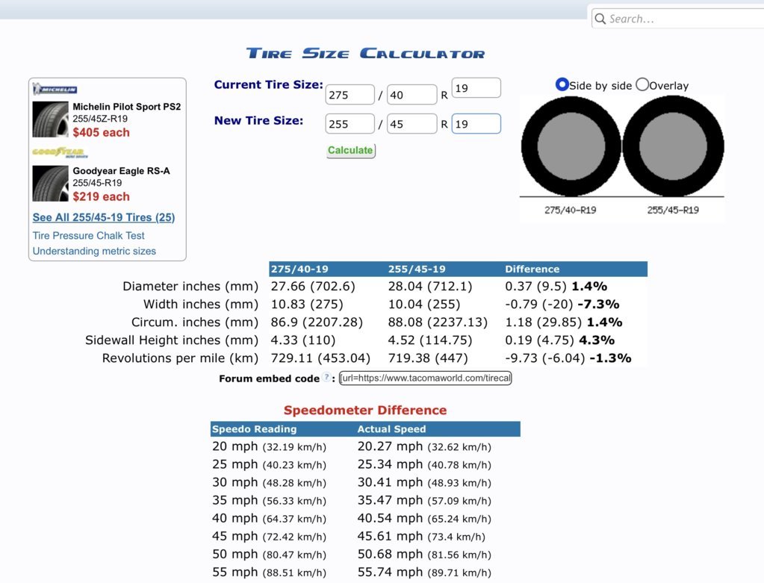The width and height of the screenshot is (764, 583).
Task: Edit current tire aspect ratio field 40
Action: point(411,95)
